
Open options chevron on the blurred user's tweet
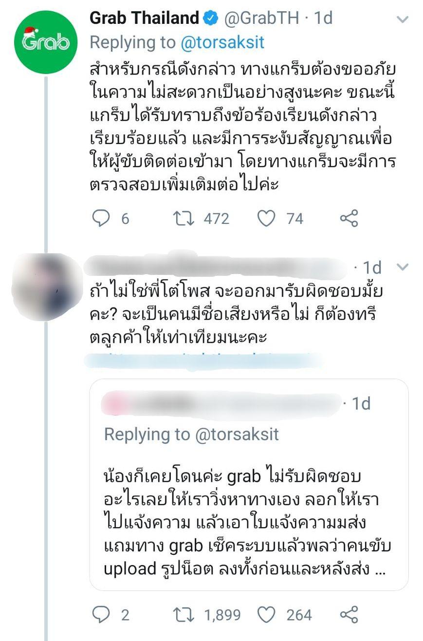[x=402, y=267]
